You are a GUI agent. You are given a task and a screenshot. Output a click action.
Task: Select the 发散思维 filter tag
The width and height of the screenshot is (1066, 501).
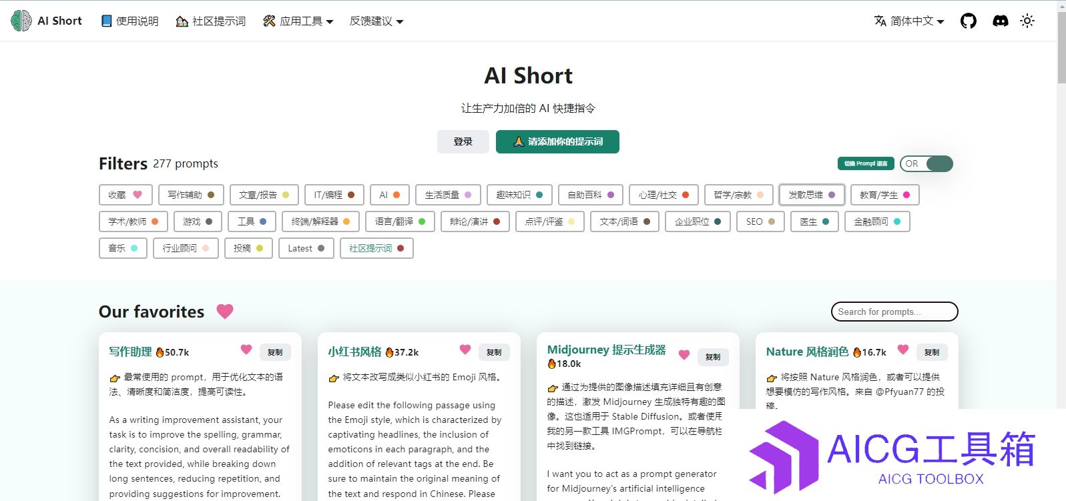coord(812,195)
